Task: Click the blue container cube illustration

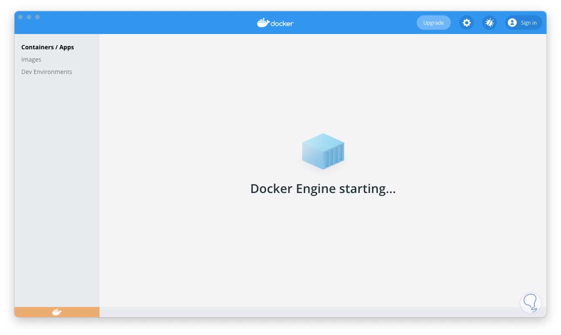Action: coord(323,151)
